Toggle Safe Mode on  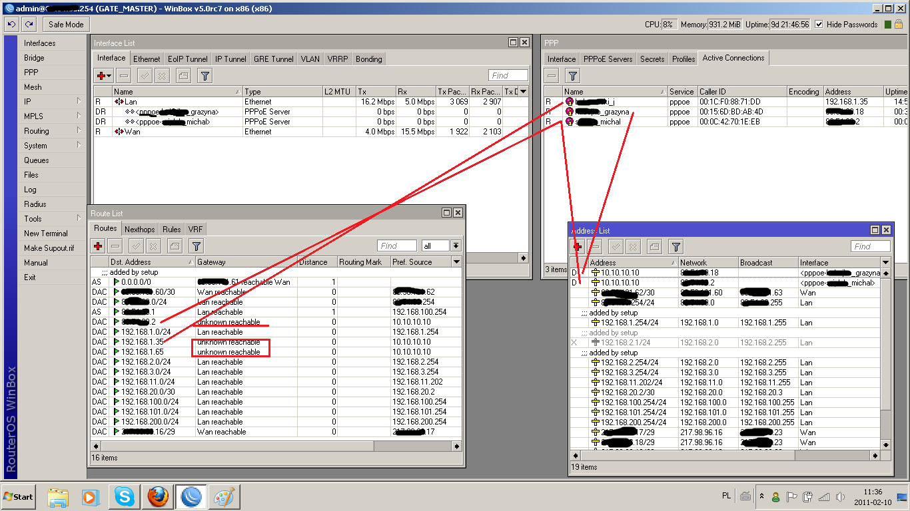[67, 25]
